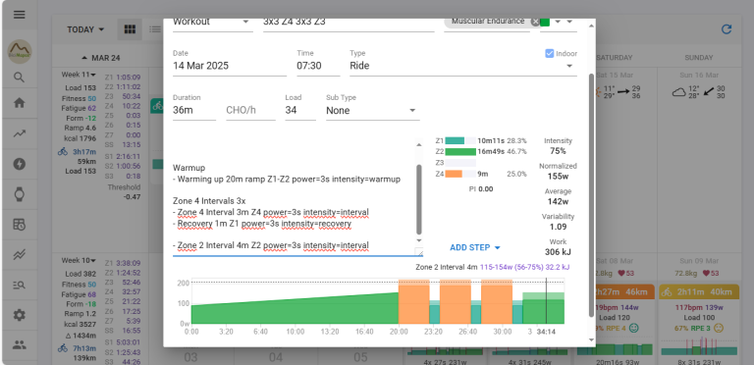This screenshot has width=754, height=365.
Task: Uncheck the Indoor checkbox
Action: 549,53
